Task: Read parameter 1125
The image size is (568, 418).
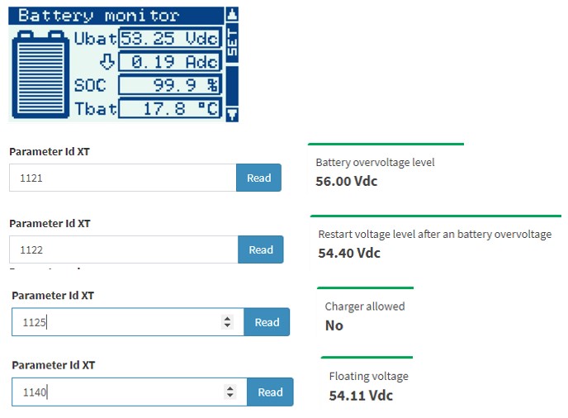Action: tap(267, 322)
